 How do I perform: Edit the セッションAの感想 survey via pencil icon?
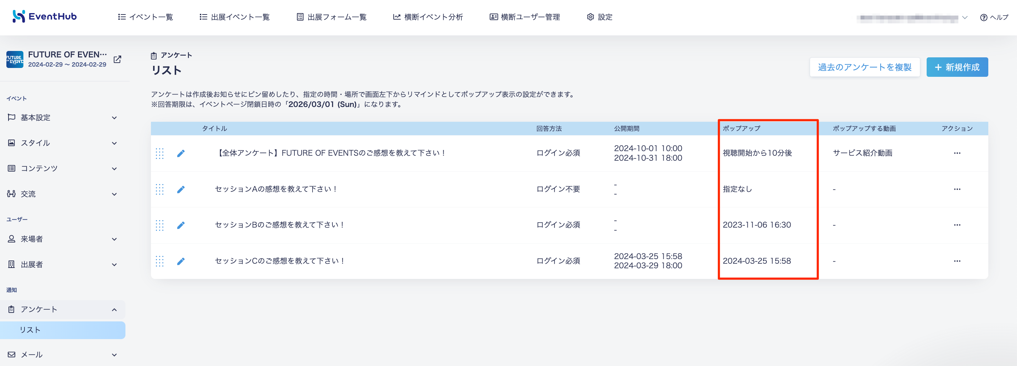tap(181, 190)
